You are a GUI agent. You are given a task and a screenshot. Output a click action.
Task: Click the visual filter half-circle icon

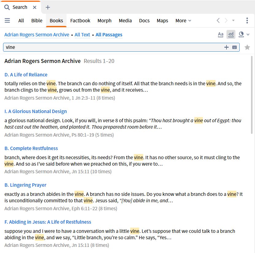point(241,34)
